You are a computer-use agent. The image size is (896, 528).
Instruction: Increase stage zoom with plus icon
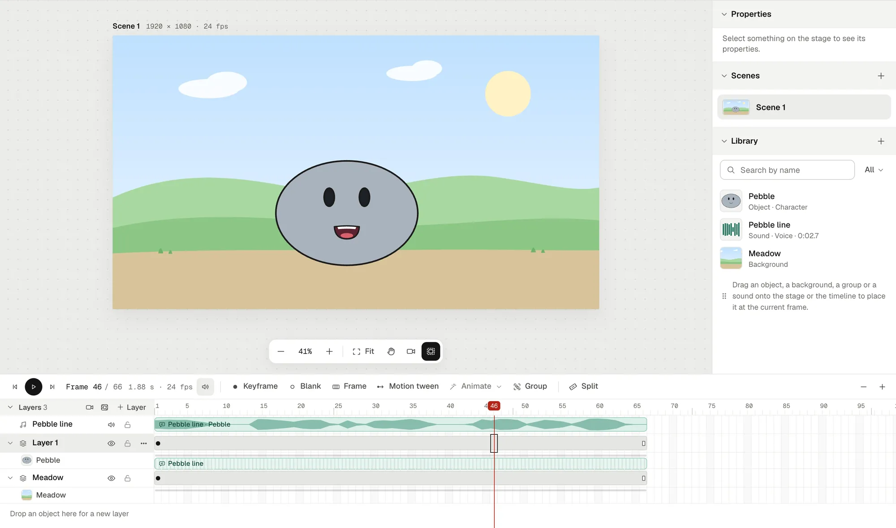(x=329, y=352)
